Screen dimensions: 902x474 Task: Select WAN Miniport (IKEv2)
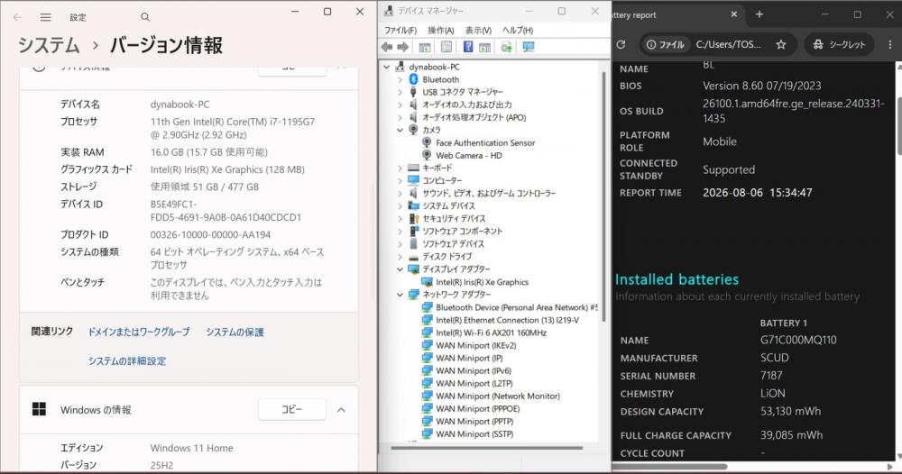pos(475,345)
